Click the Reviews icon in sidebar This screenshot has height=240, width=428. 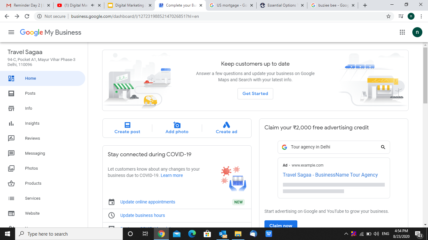pos(11,138)
